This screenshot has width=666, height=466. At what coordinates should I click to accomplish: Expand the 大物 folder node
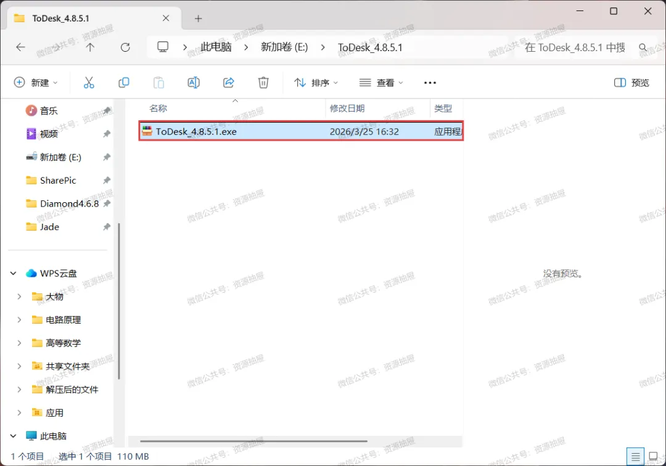19,296
